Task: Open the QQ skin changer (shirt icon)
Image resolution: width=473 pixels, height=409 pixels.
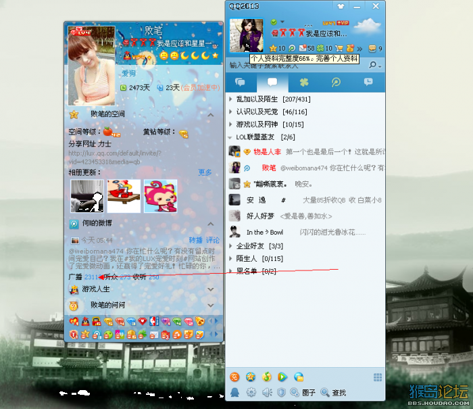Action: tap(341, 6)
